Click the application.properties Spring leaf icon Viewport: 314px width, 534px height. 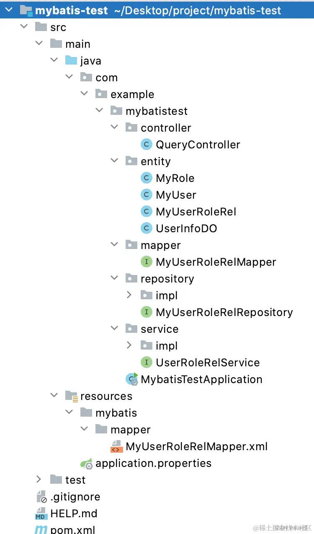(86, 464)
